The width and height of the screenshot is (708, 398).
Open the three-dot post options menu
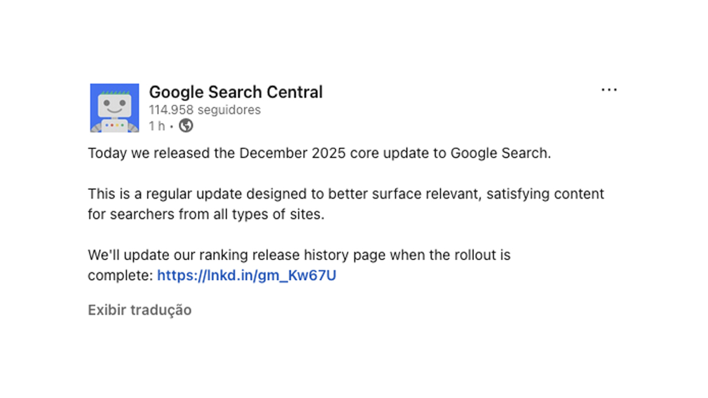[609, 90]
